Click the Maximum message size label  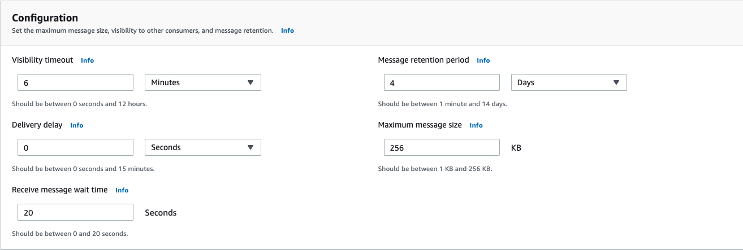click(x=420, y=125)
